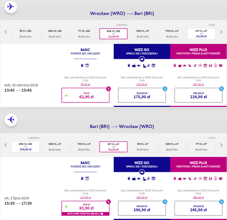The image size is (227, 220).
Task: Click pink percent badge on 62,90 zł fare
Action: (108, 89)
